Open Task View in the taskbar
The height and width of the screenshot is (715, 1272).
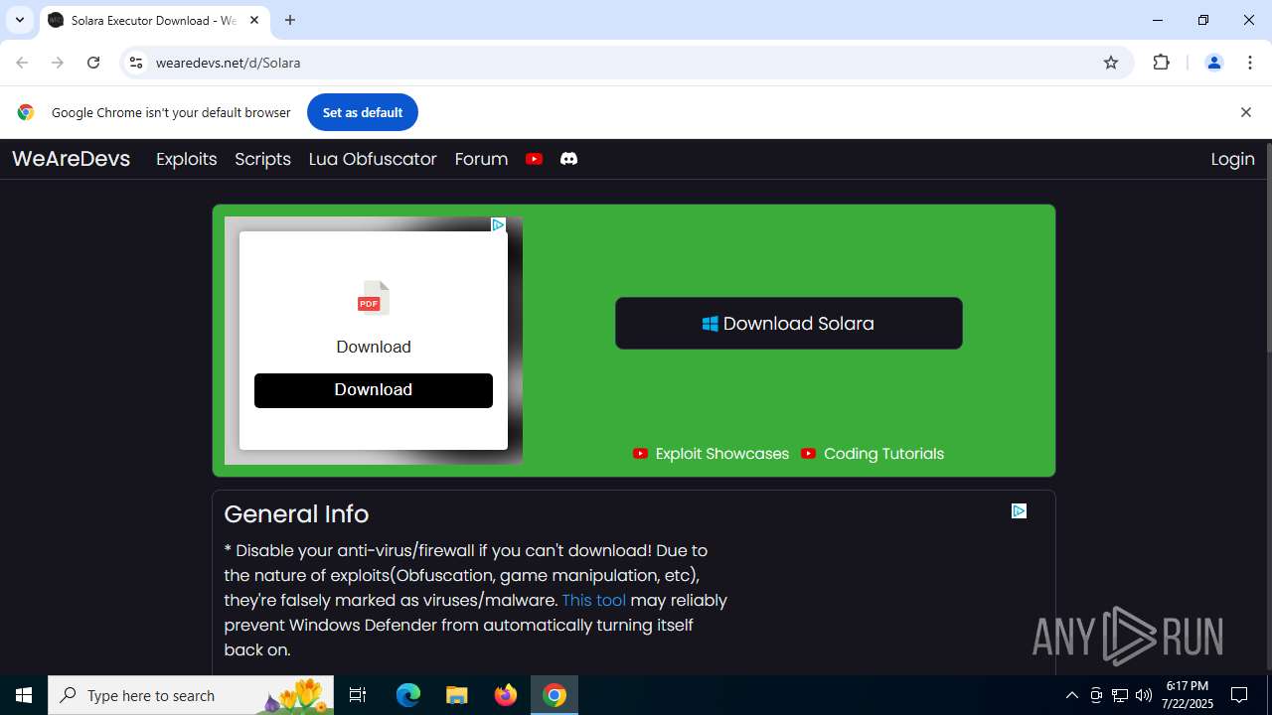coord(358,695)
